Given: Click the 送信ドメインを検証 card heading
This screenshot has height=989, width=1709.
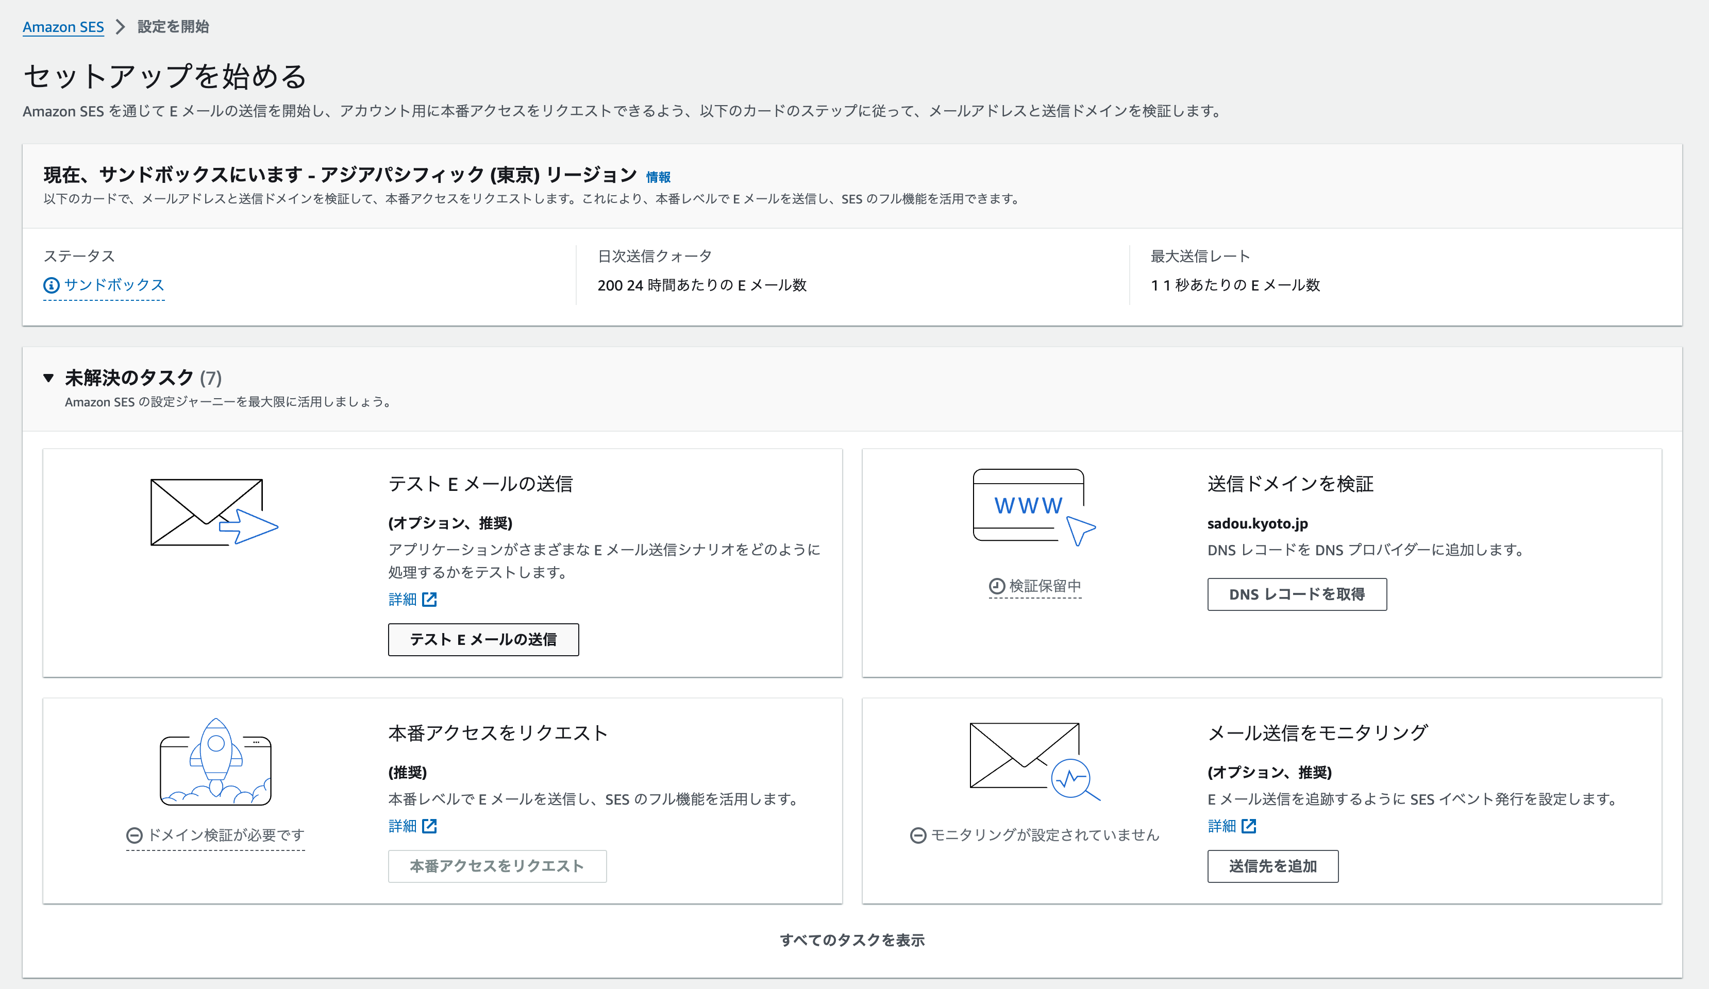Looking at the screenshot, I should coord(1291,483).
